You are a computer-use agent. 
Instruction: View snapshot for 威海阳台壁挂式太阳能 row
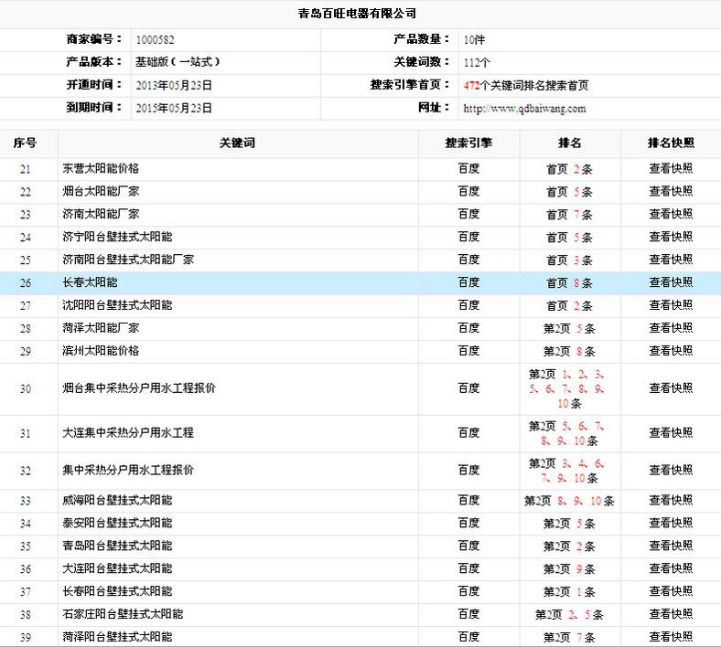click(x=671, y=500)
